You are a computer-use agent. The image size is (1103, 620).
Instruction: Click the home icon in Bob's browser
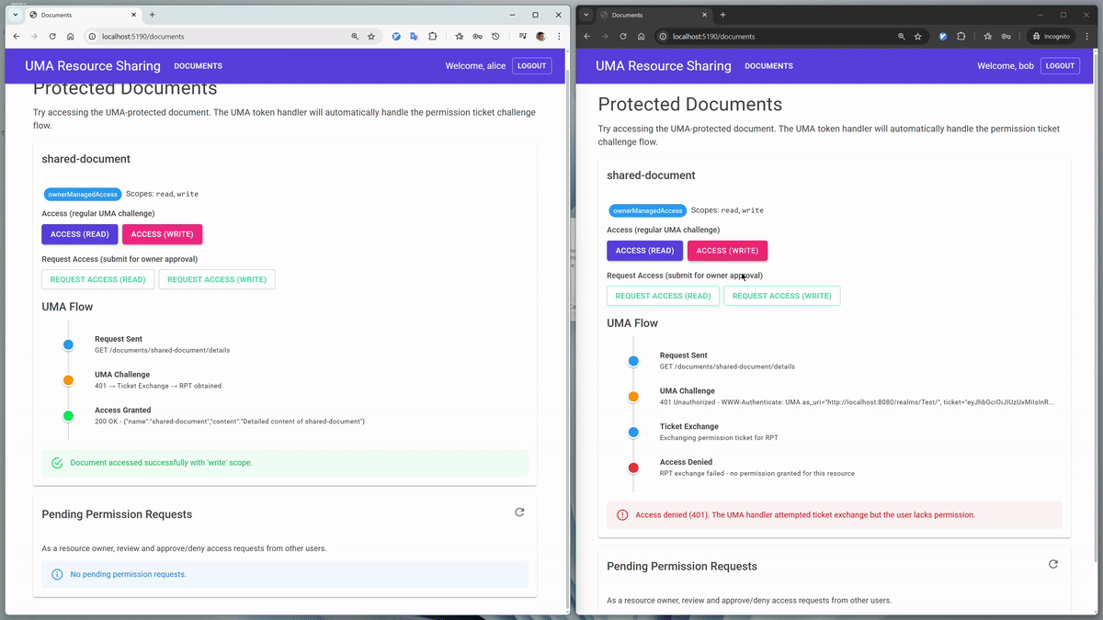click(x=641, y=37)
